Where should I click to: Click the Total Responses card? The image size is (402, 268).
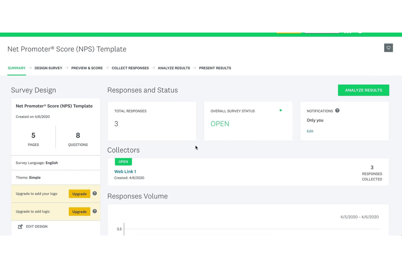152,121
